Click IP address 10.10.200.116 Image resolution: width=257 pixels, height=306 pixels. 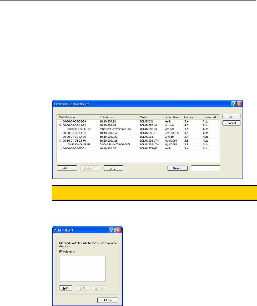(x=109, y=141)
